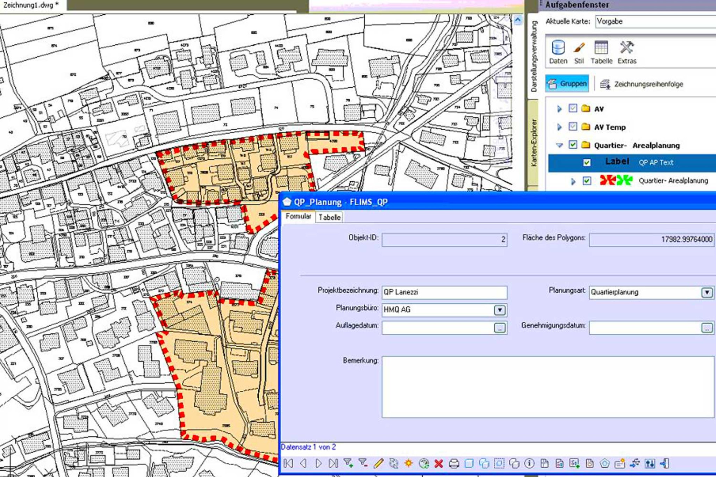Screen dimensions: 716x477
Task: Open Darstellungsverwaltung vertical tab
Action: (x=534, y=56)
